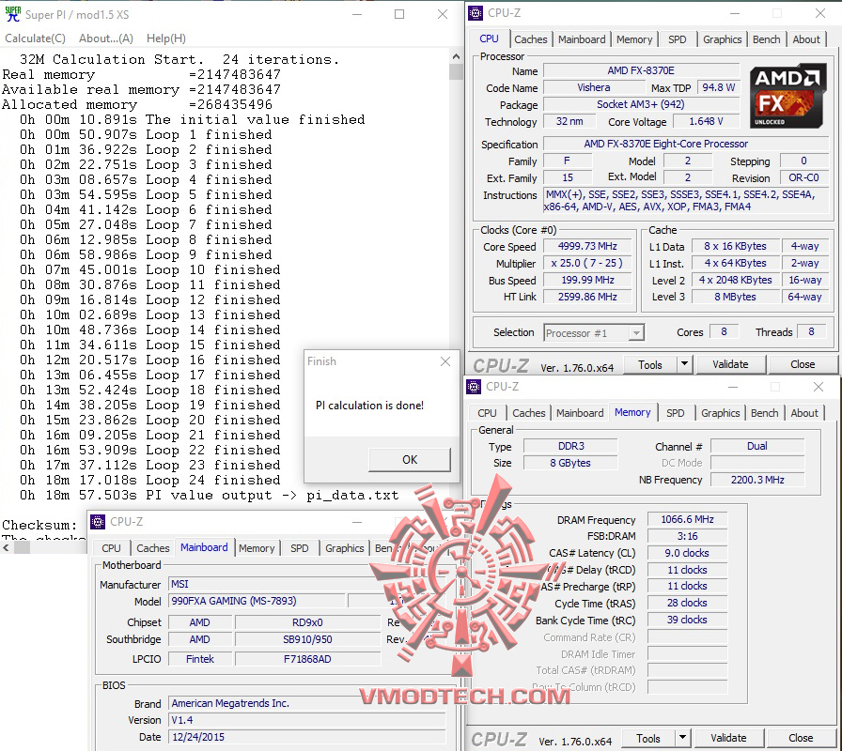Image resolution: width=842 pixels, height=751 pixels.
Task: Open About tab in top CPU-Z window
Action: (806, 39)
